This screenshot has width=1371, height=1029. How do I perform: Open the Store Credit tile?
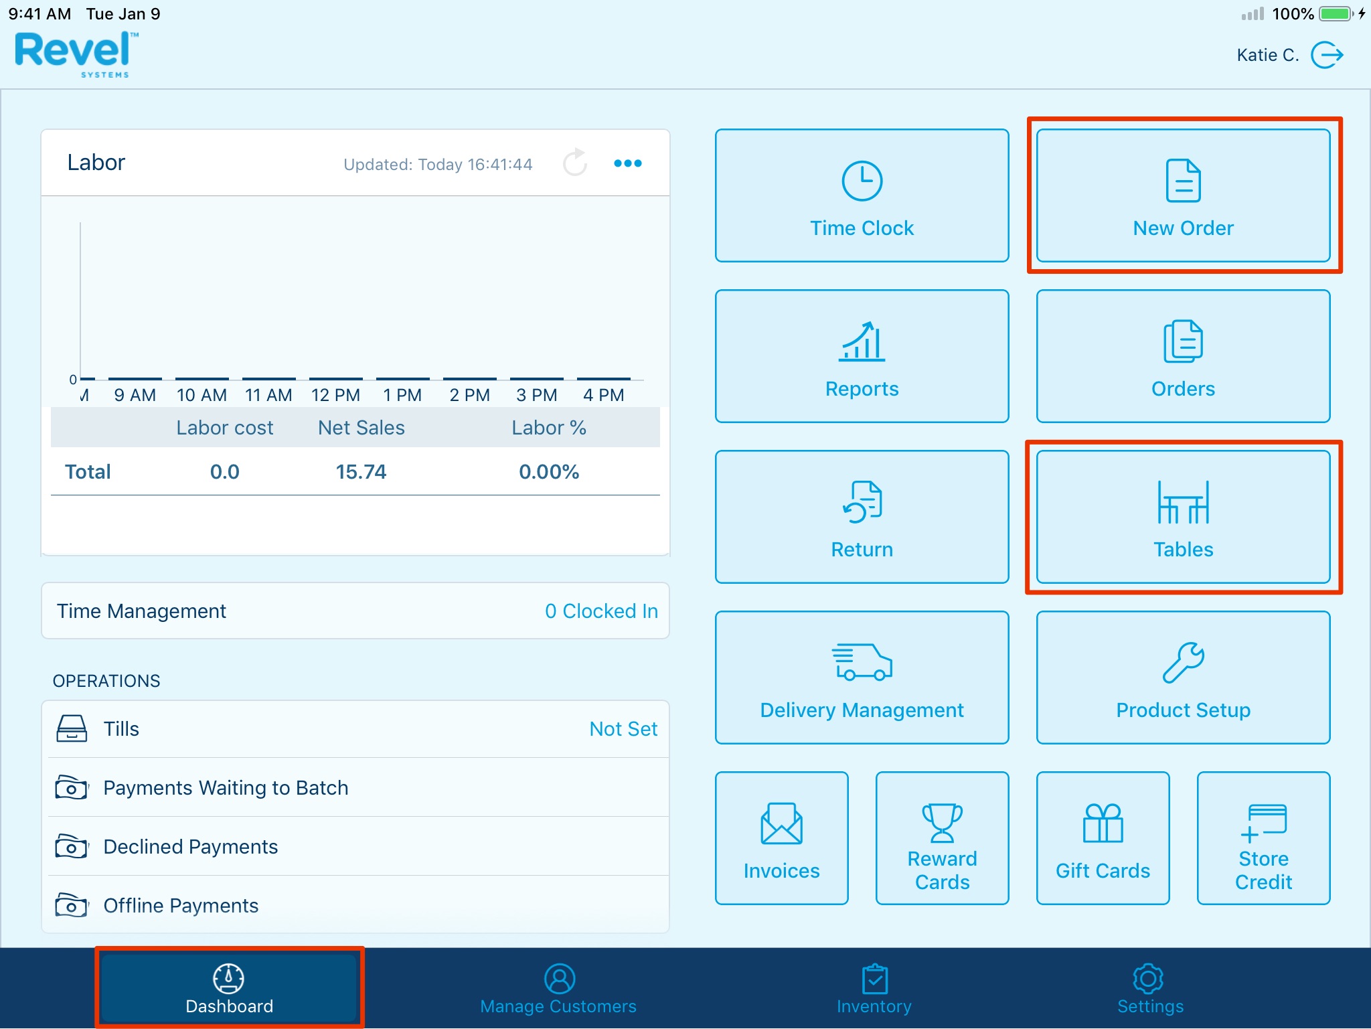[1263, 838]
